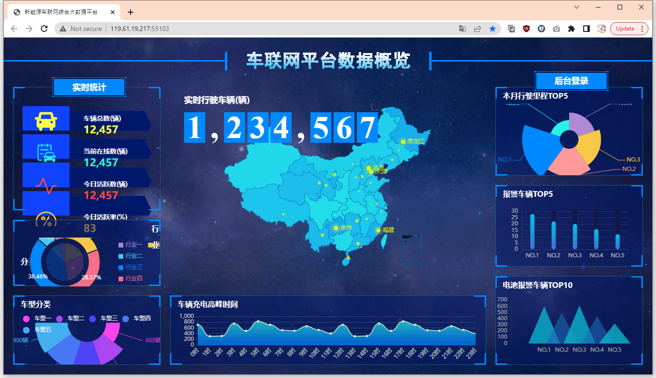Image resolution: width=656 pixels, height=378 pixels.
Task: Open the Chrome three-dot menu
Action: pyautogui.click(x=642, y=29)
